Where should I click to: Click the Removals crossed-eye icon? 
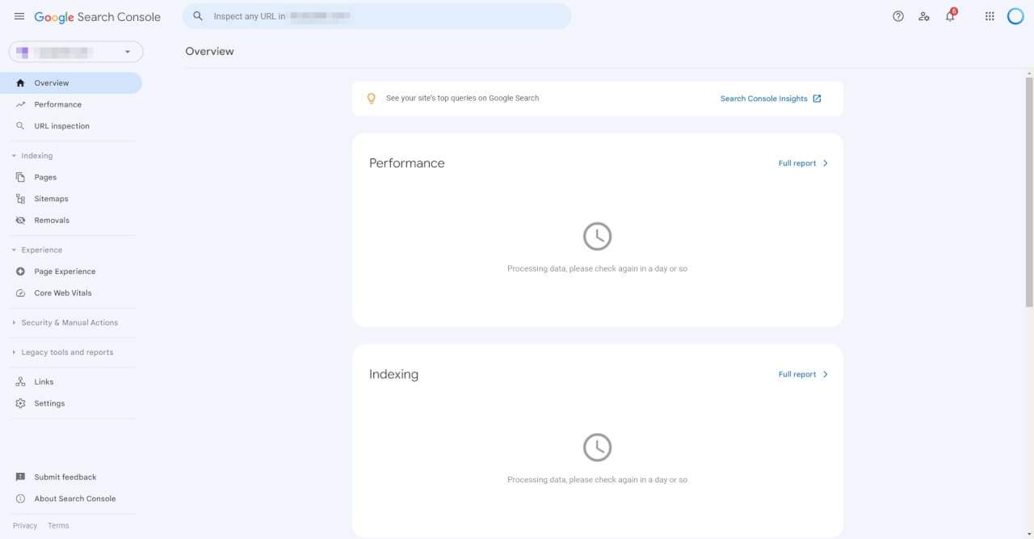[20, 221]
